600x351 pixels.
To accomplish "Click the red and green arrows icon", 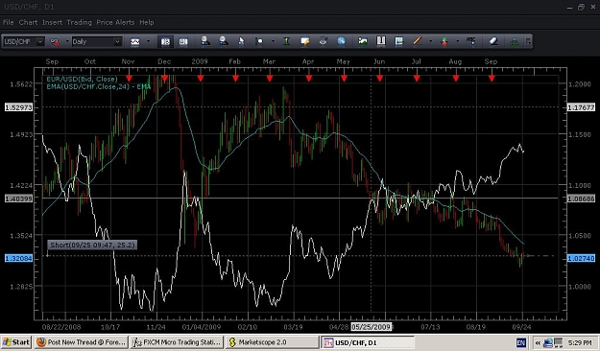I will coord(444,41).
